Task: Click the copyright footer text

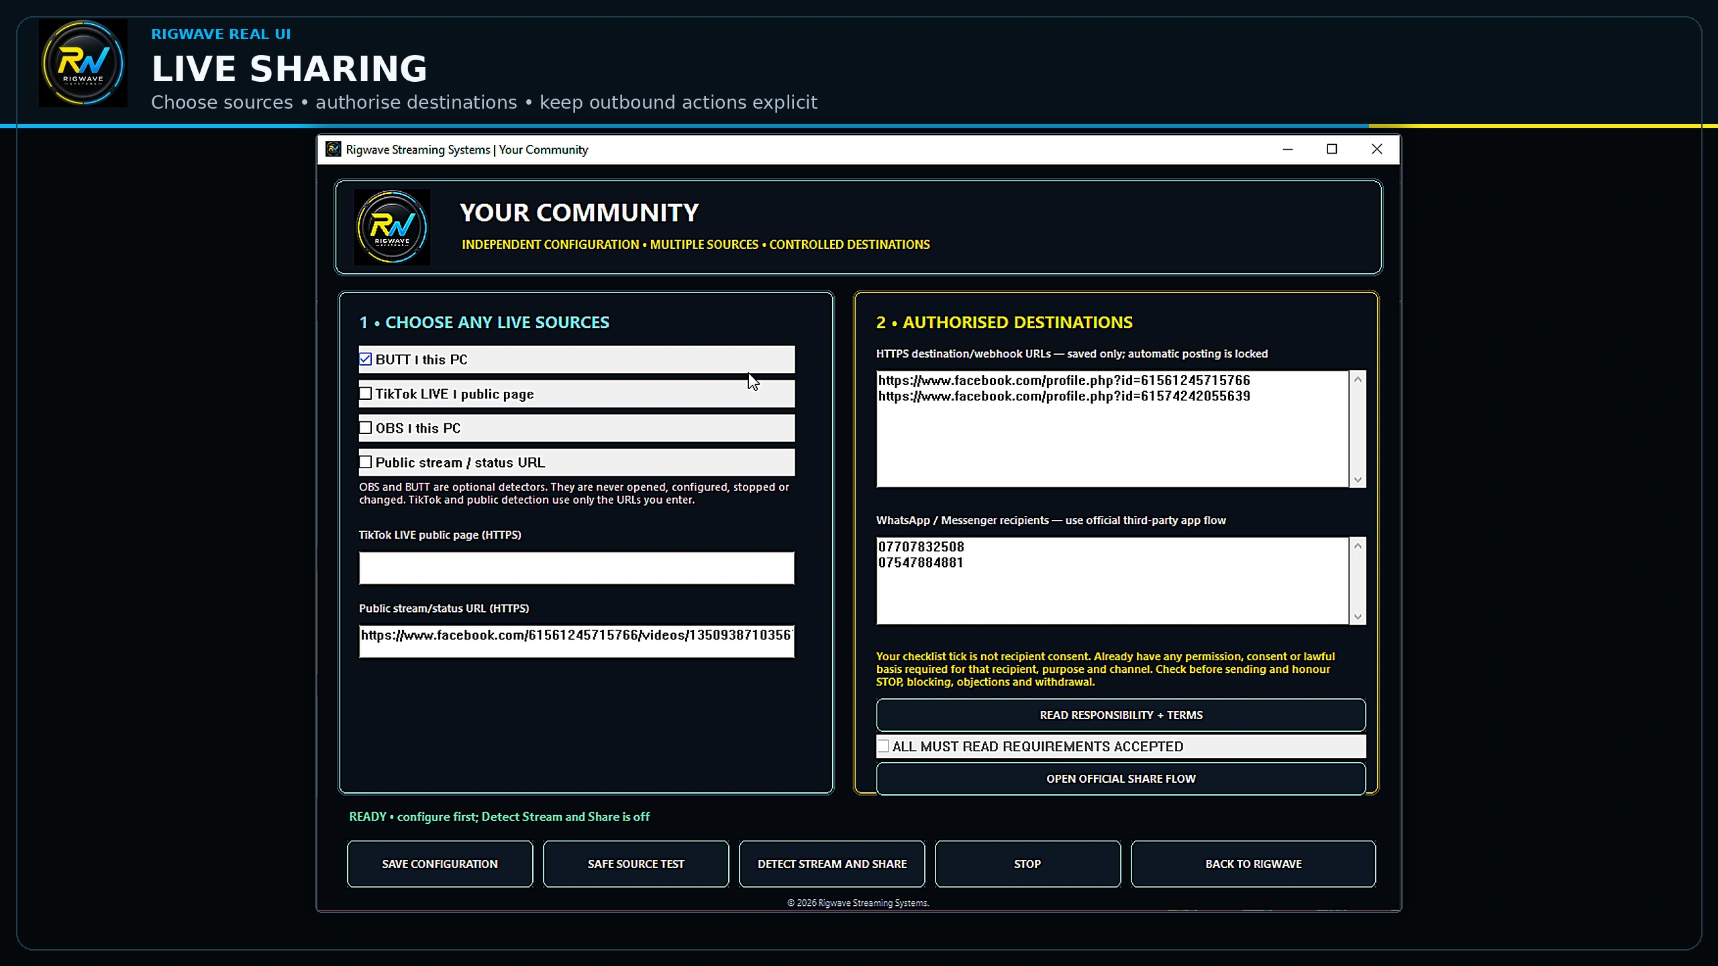Action: point(858,903)
